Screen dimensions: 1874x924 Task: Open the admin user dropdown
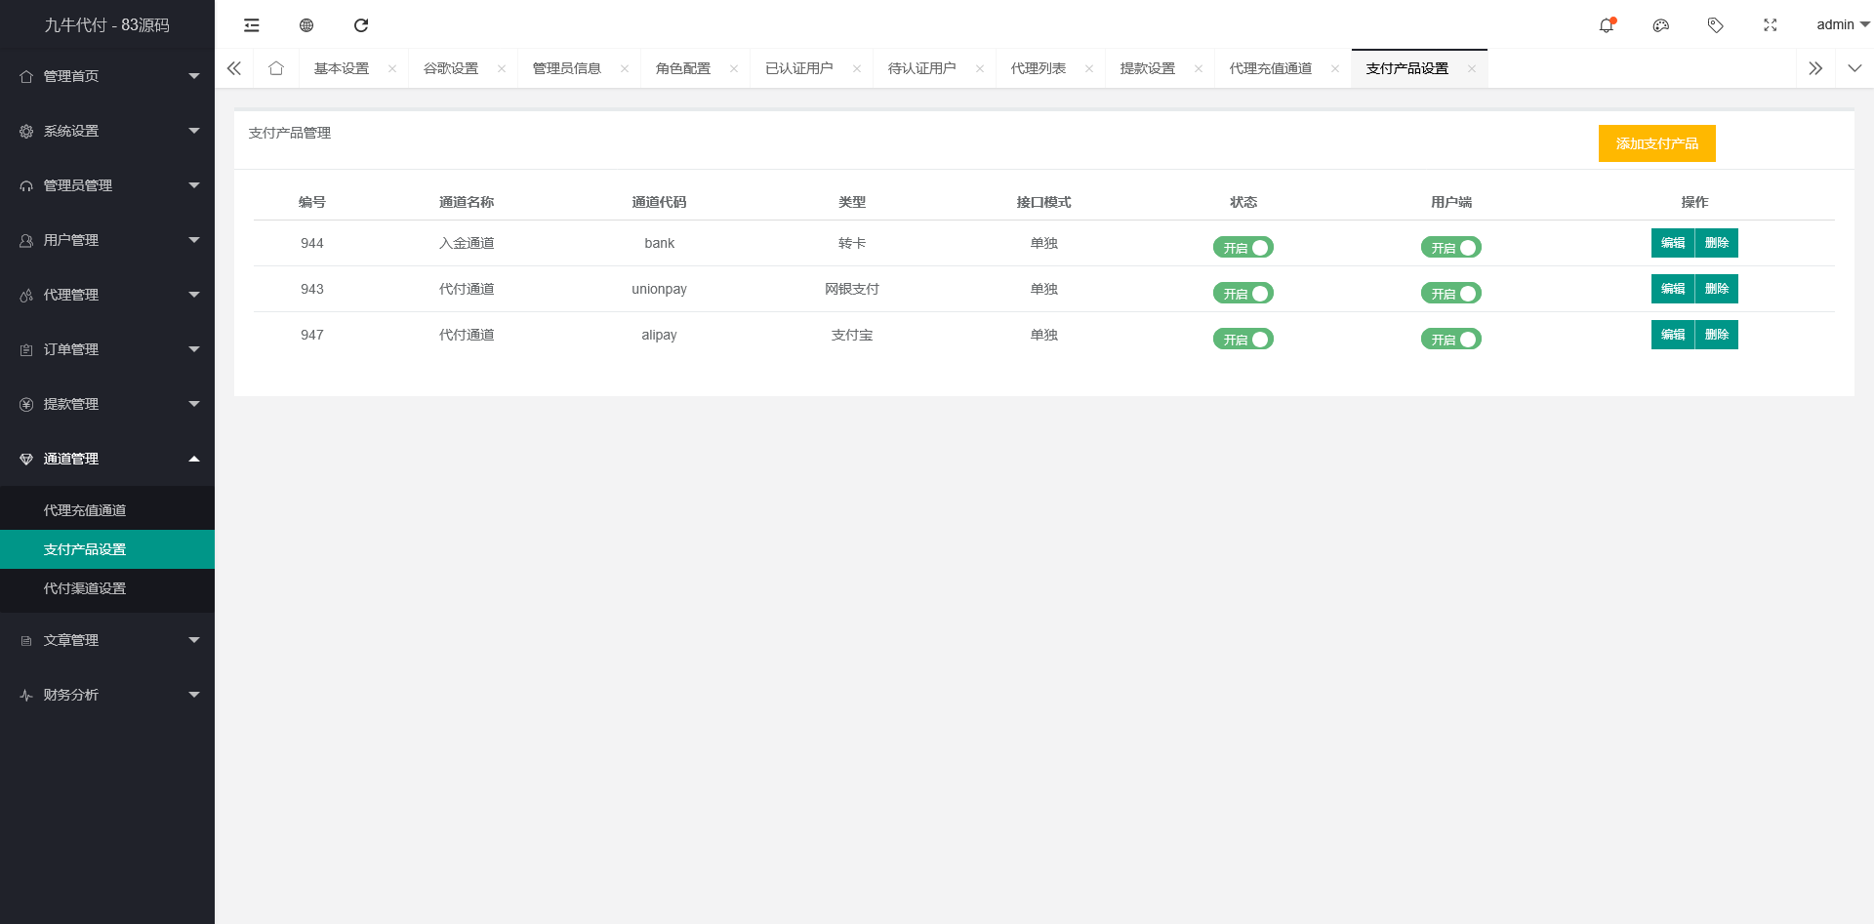point(1842,25)
